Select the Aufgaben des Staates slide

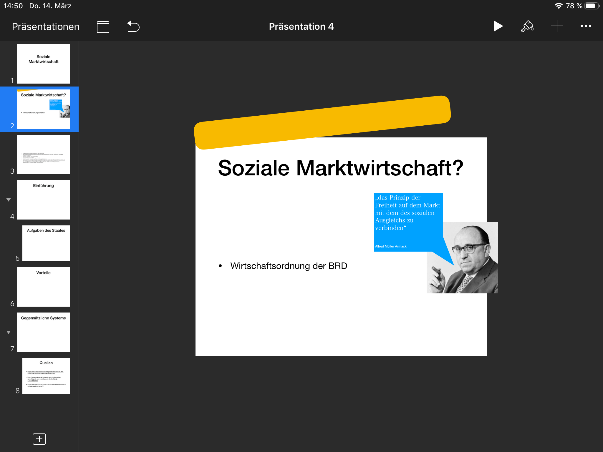point(46,243)
